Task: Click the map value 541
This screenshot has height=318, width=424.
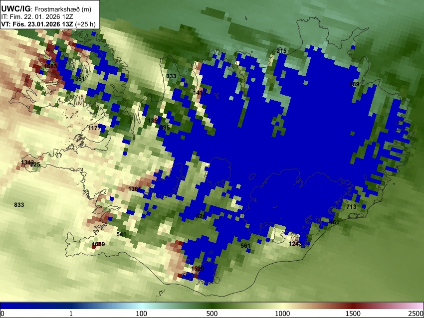Action: tap(121, 234)
